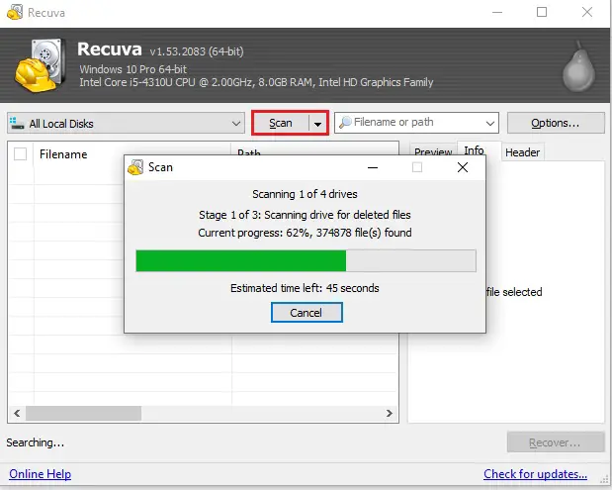Click 'Estimated time left: 45 seconds' text
Image resolution: width=612 pixels, height=490 pixels.
(x=305, y=288)
